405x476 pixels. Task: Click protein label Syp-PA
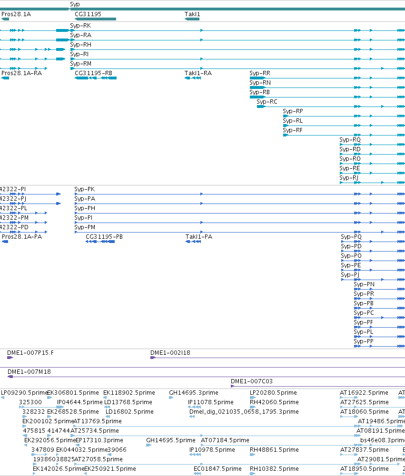(85, 199)
